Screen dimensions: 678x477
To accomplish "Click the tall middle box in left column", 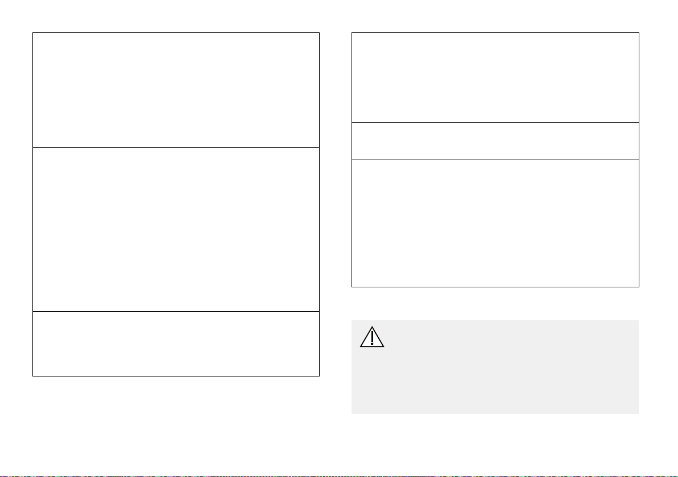I will point(176,229).
